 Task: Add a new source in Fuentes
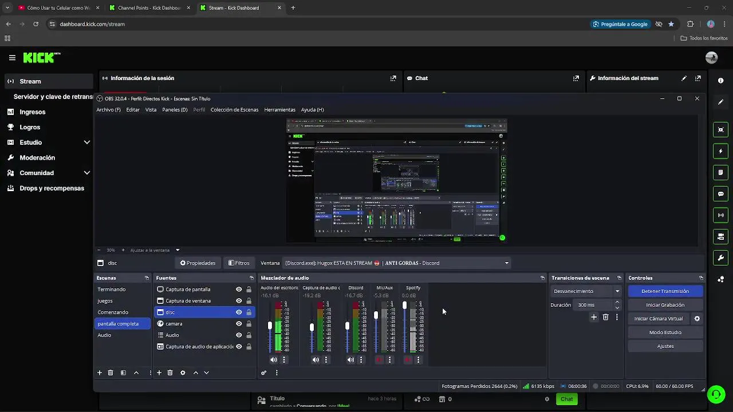(x=159, y=373)
